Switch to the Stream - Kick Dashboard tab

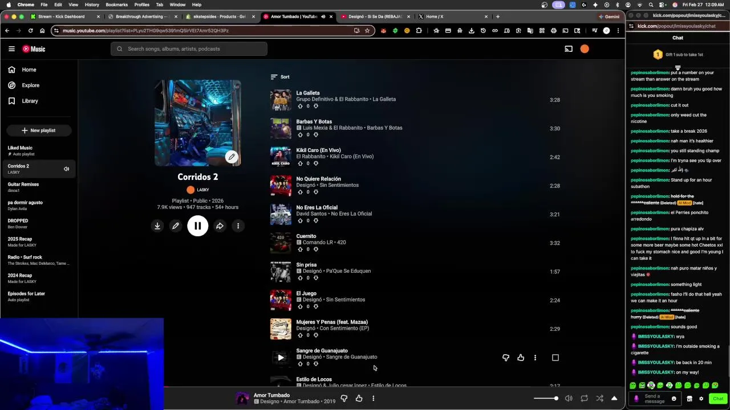pos(66,17)
